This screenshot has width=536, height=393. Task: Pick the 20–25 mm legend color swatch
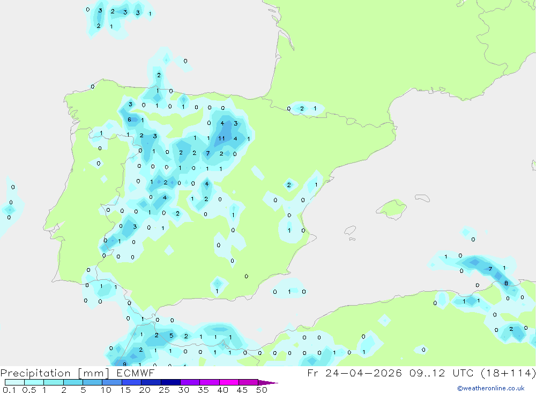click(151, 382)
